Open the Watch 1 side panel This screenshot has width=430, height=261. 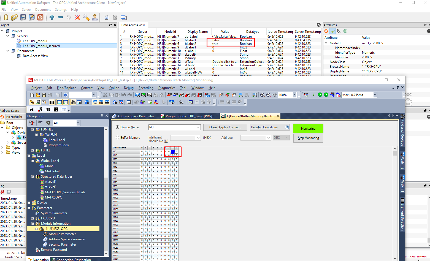click(x=402, y=183)
